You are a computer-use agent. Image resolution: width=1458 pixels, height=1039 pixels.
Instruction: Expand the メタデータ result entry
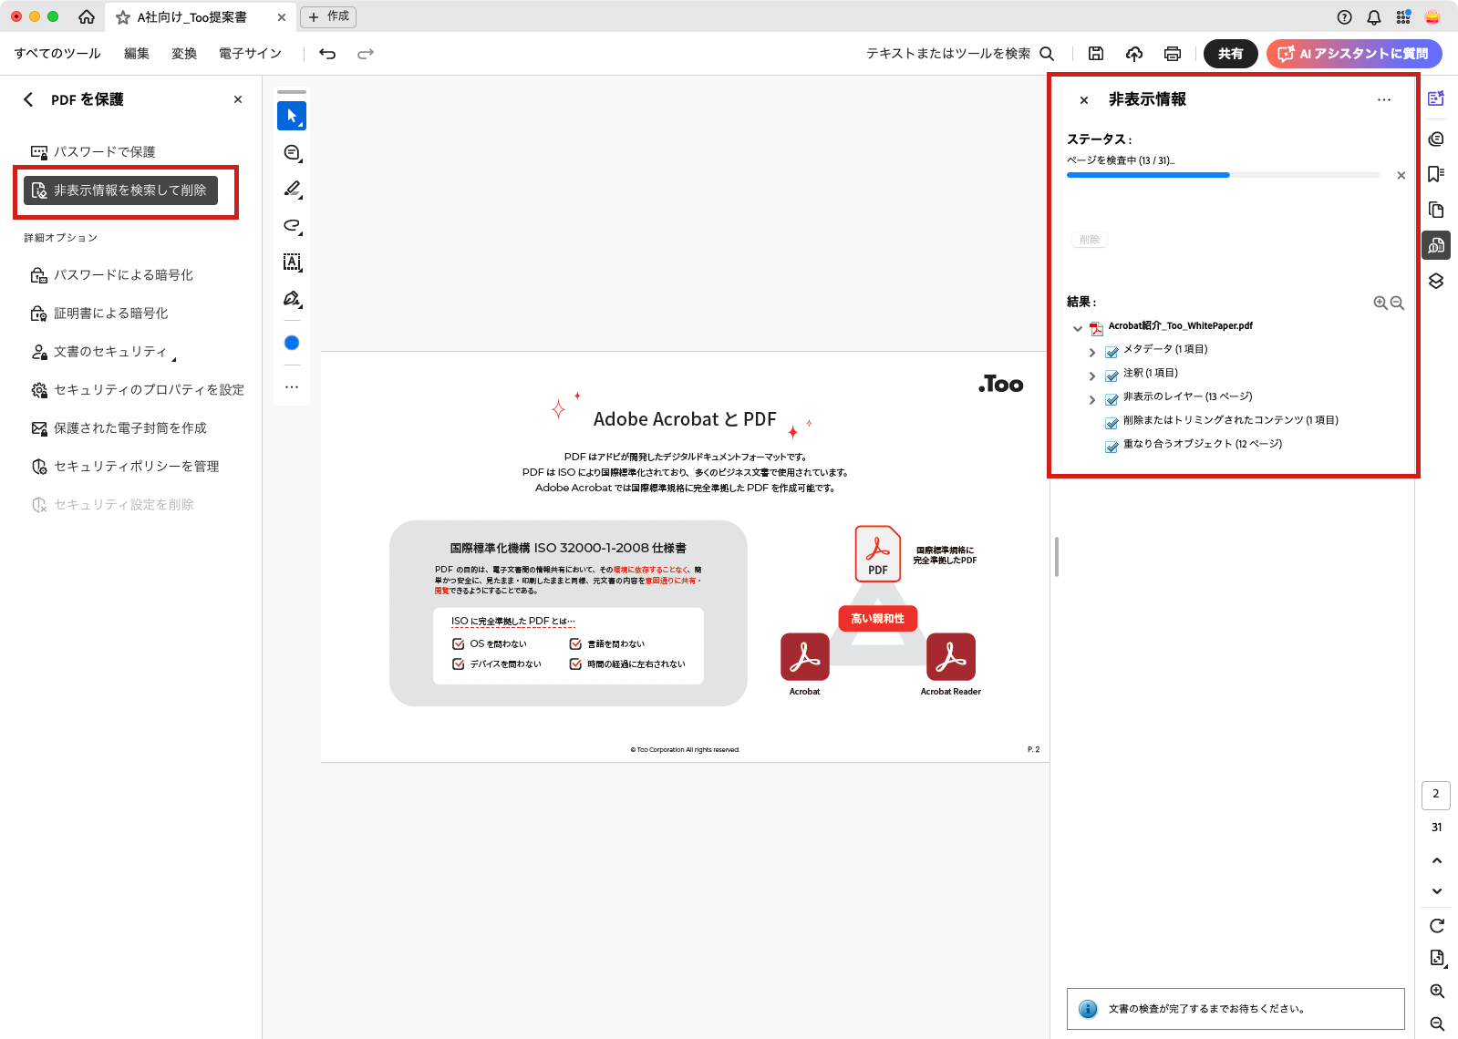coord(1092,352)
